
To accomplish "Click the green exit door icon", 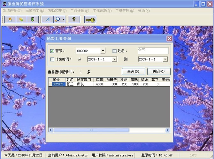I will [32, 20].
